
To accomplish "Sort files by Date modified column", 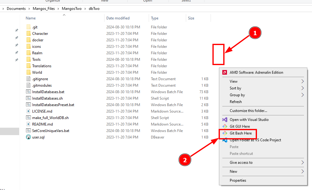I will pyautogui.click(x=118, y=18).
